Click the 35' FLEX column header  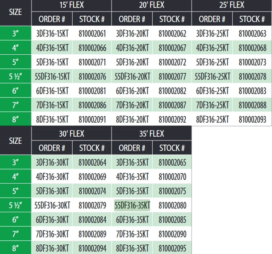tap(151, 133)
